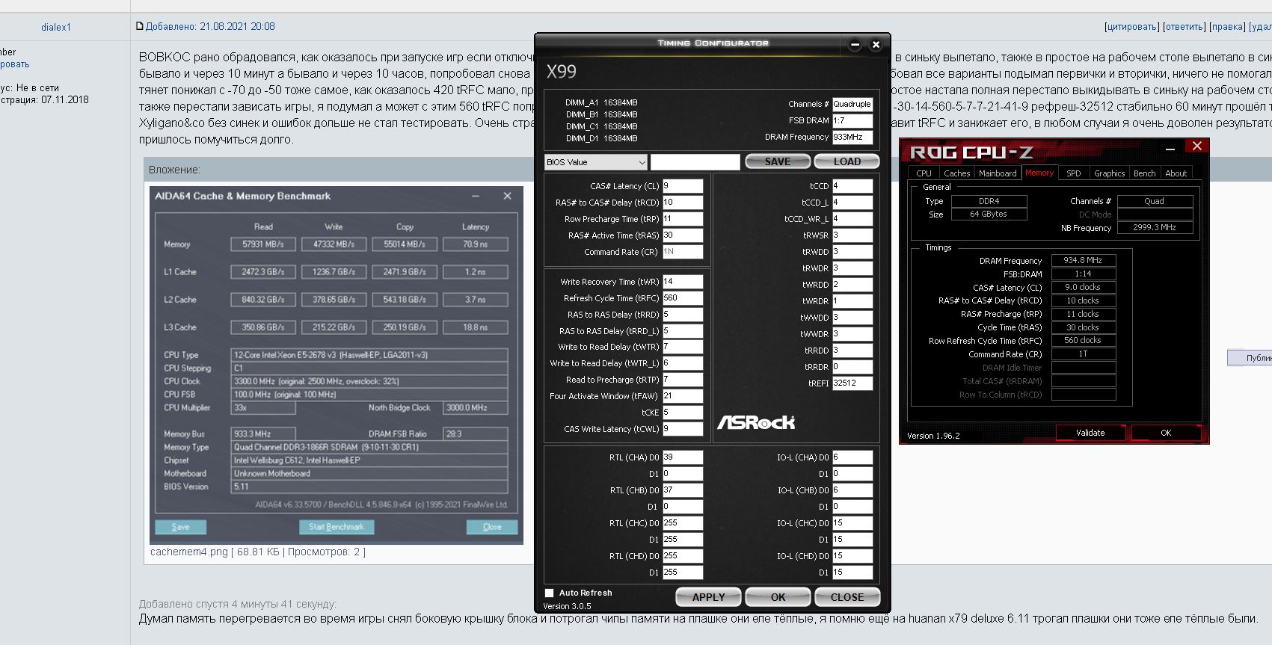Click the Command Rate (CR) field

pyautogui.click(x=683, y=252)
